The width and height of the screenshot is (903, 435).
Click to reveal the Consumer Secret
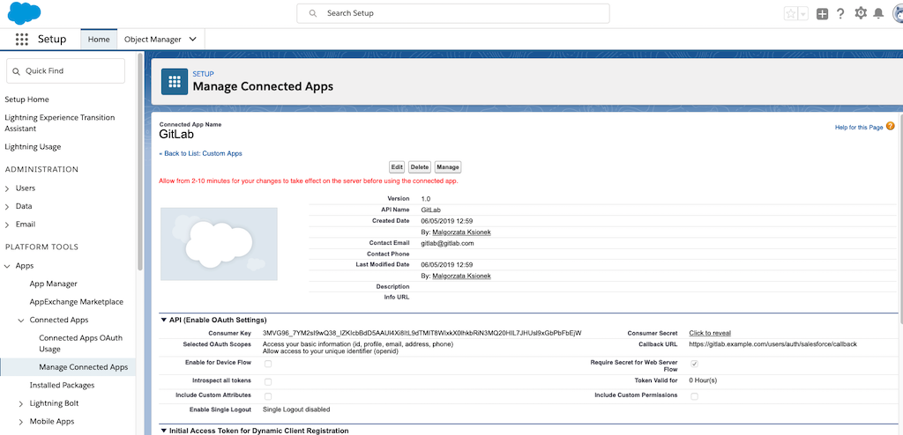click(709, 333)
